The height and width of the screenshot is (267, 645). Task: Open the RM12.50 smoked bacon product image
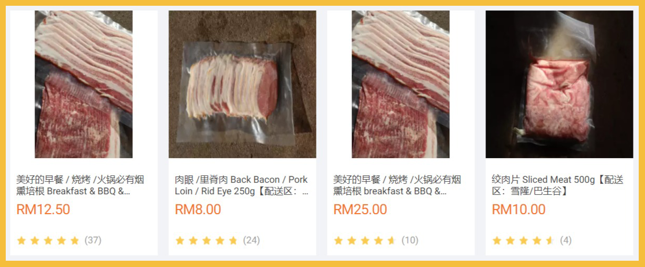click(x=84, y=84)
